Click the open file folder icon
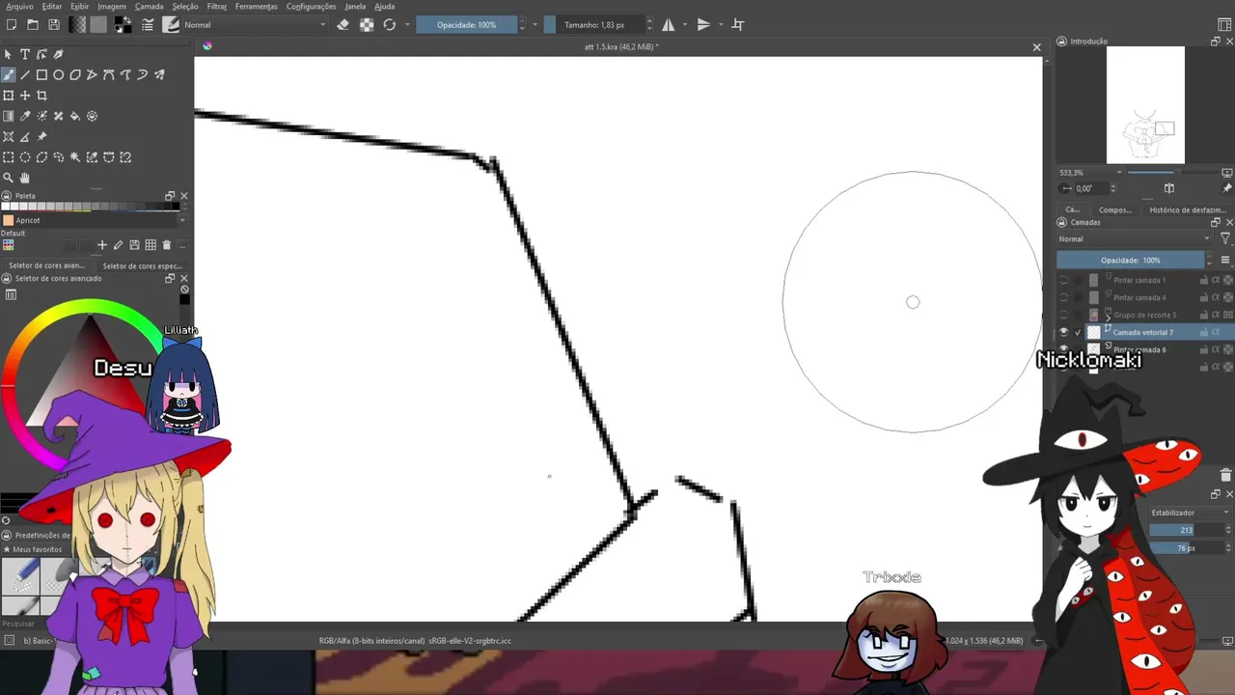 tap(33, 25)
